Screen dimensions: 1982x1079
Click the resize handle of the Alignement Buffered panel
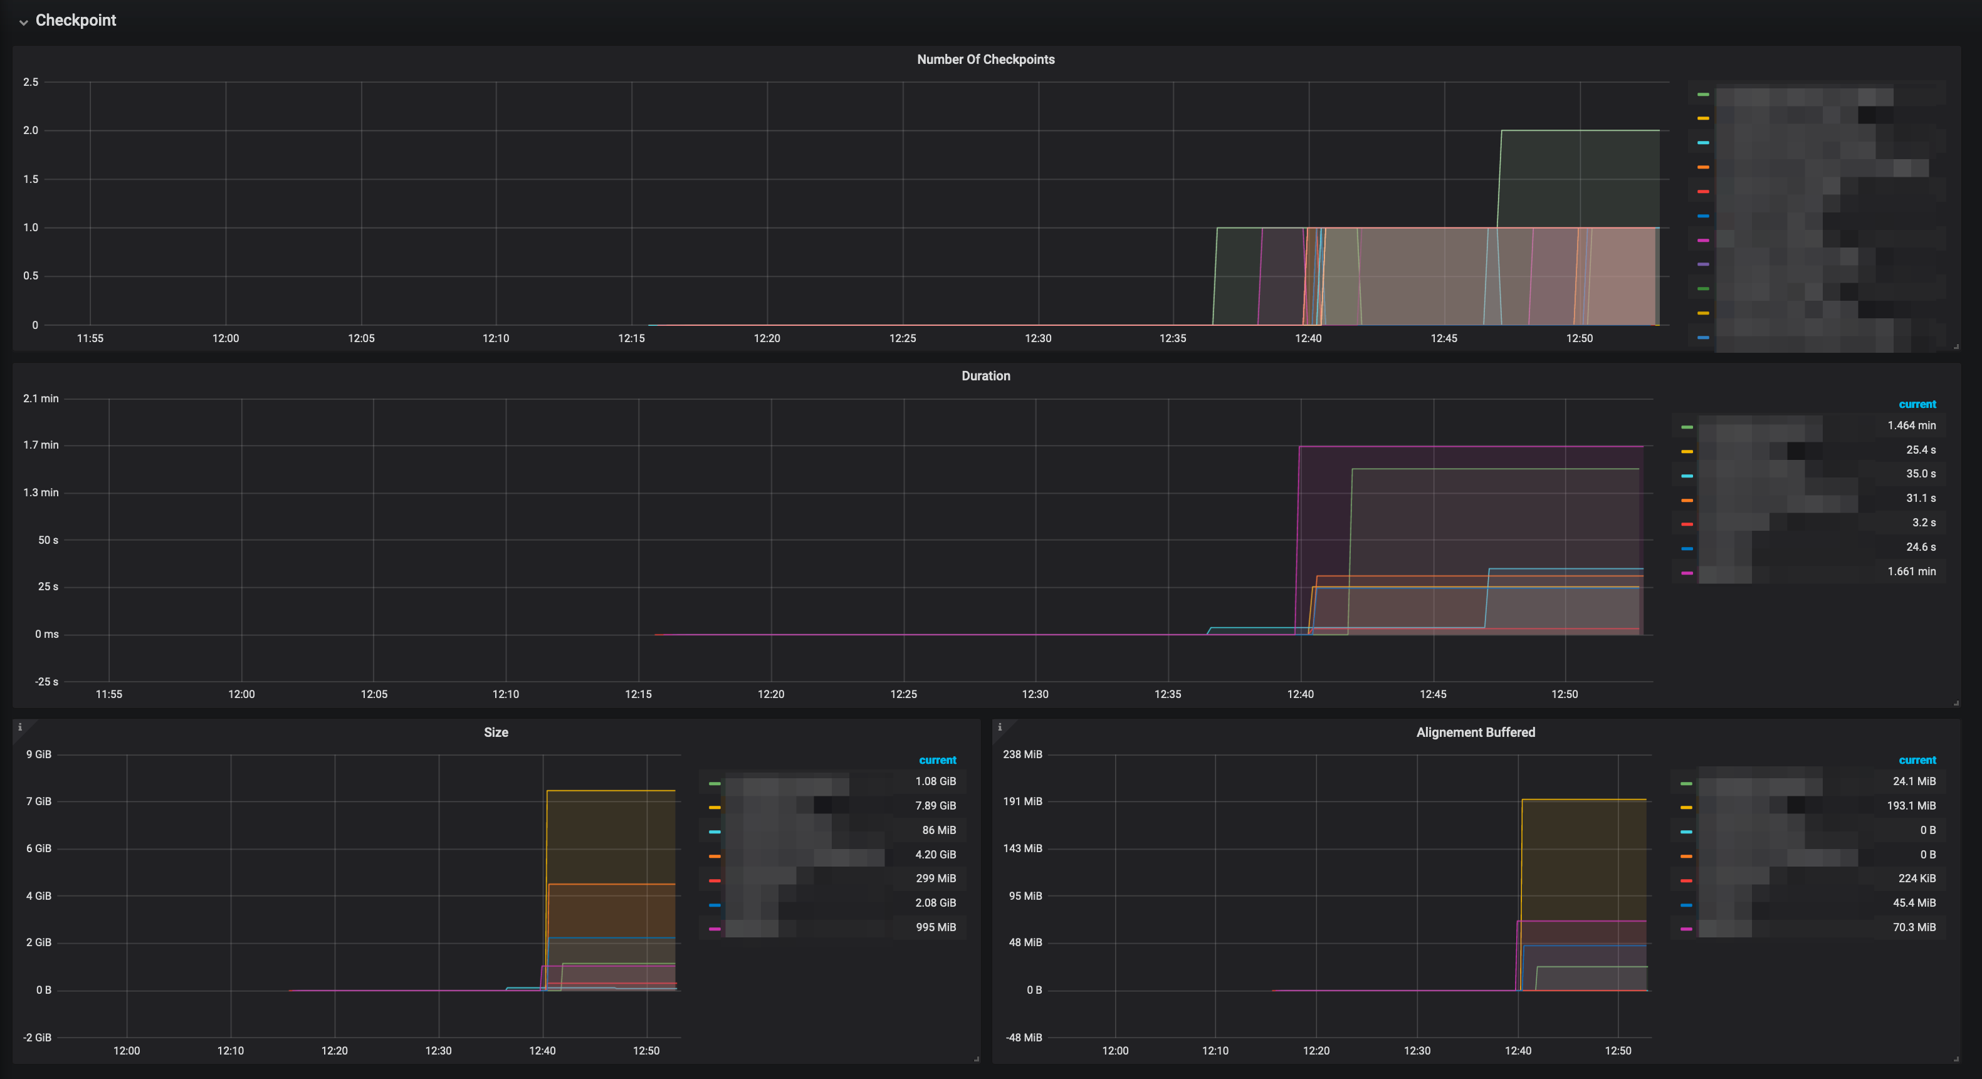coord(1956,1059)
